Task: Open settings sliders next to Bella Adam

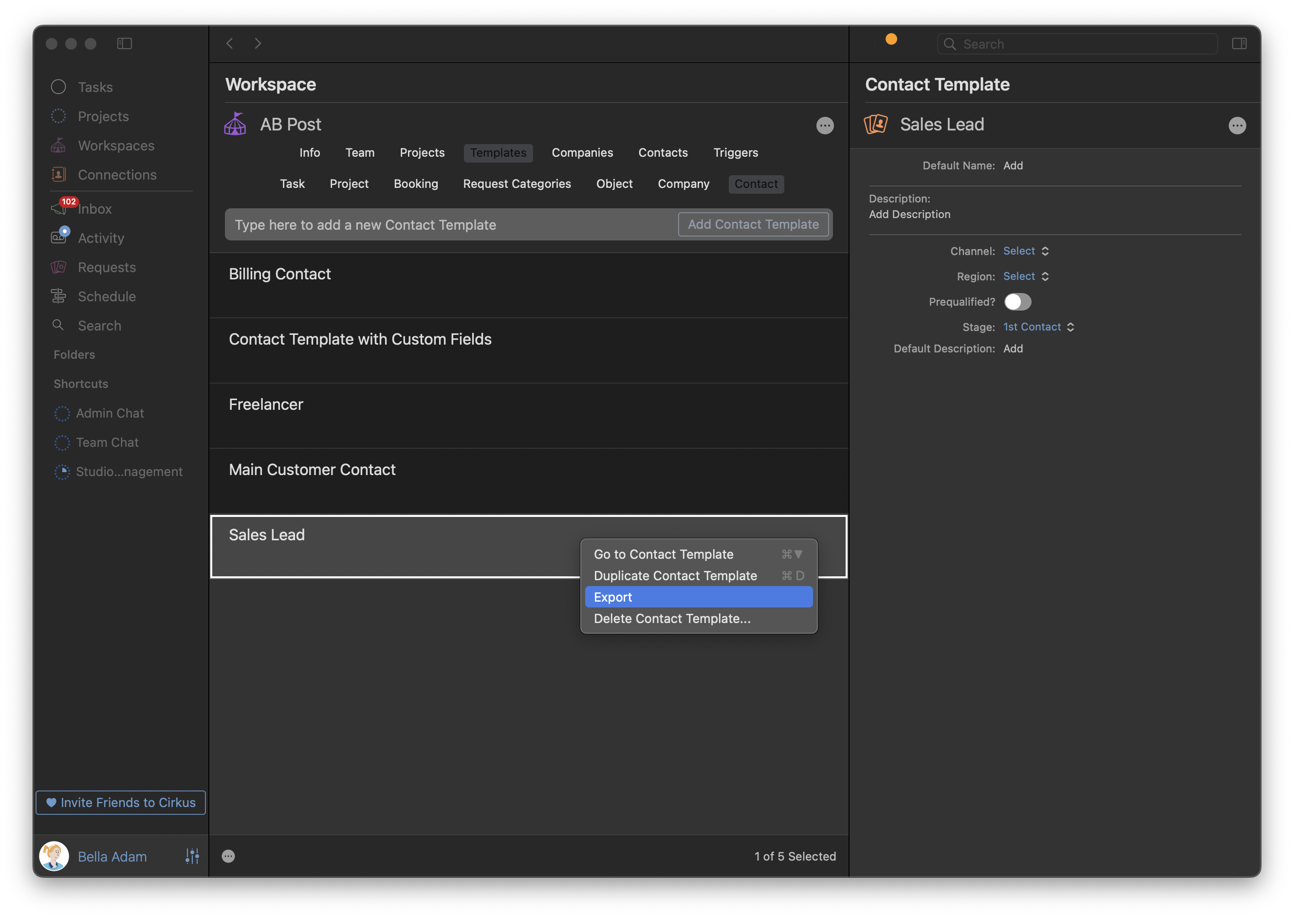Action: [x=192, y=856]
